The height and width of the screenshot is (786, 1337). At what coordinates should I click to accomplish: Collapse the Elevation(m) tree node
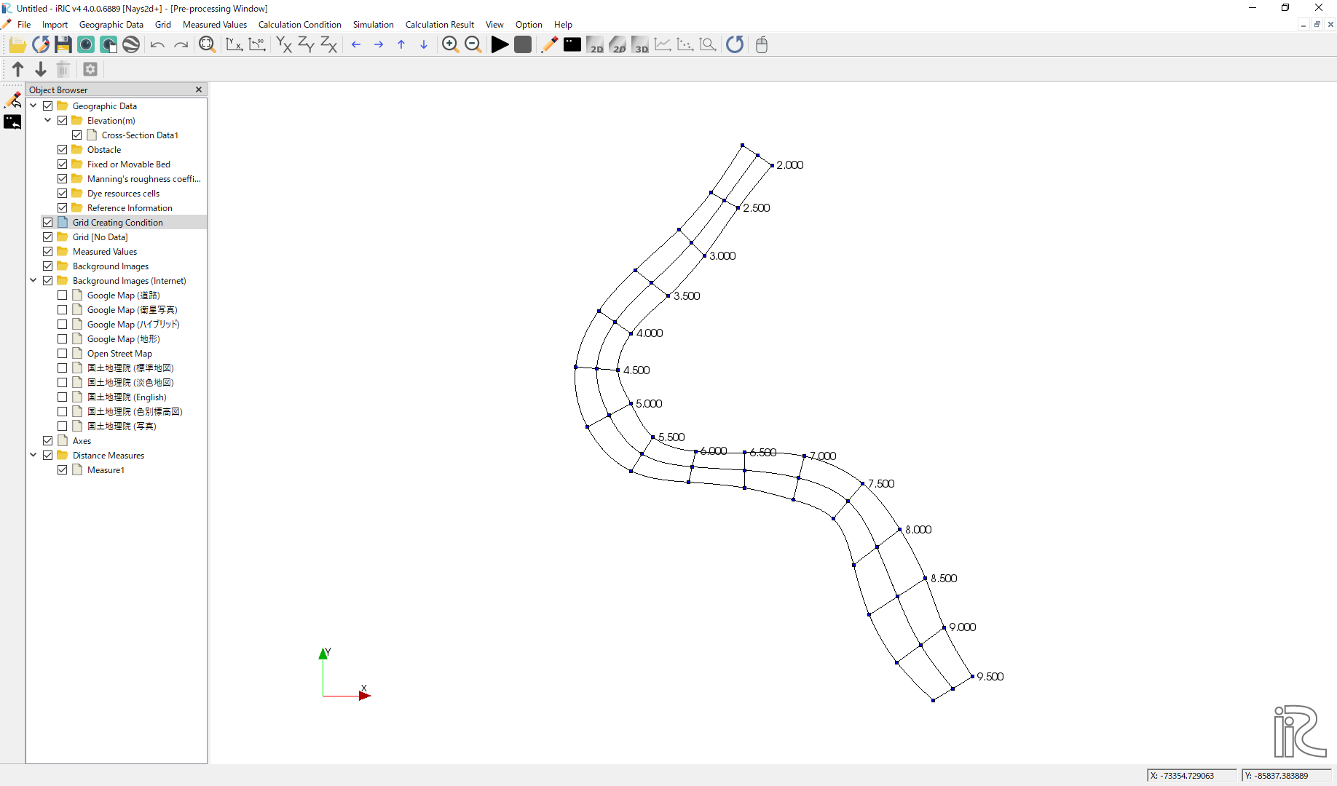(48, 121)
